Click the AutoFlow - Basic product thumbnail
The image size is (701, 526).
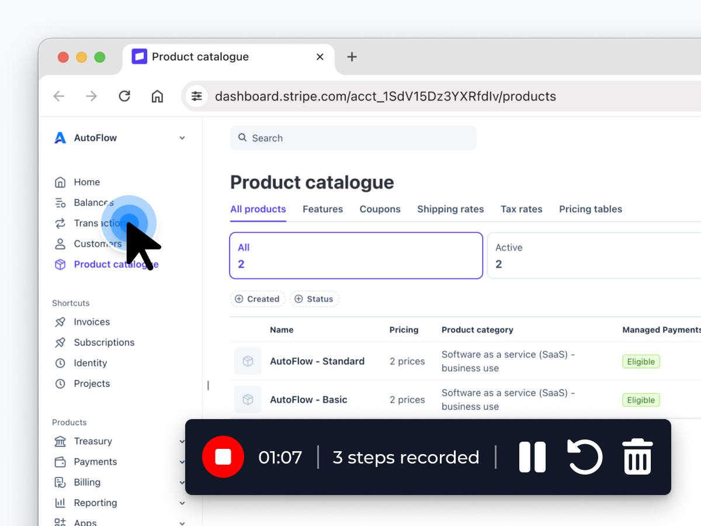pos(248,400)
